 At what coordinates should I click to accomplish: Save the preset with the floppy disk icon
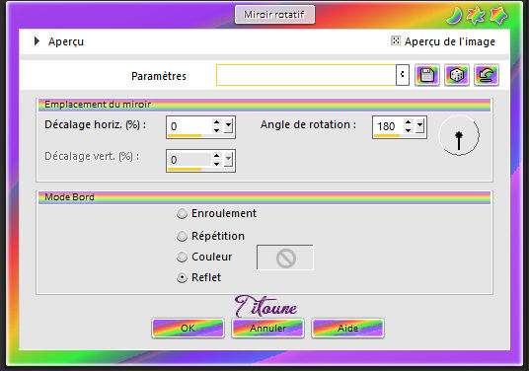coord(427,75)
